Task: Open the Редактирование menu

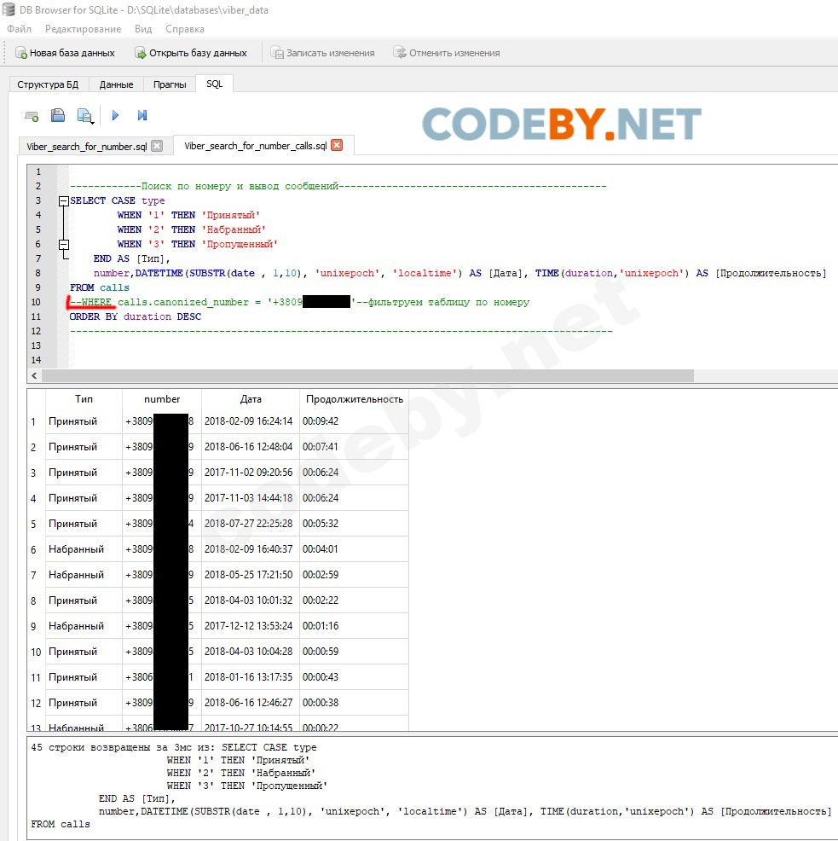Action: tap(83, 29)
